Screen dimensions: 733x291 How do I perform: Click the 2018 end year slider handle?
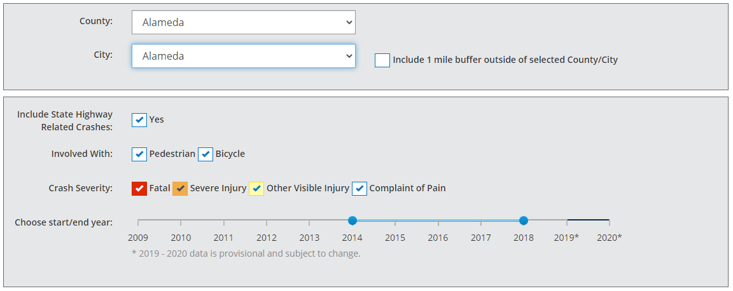[524, 220]
